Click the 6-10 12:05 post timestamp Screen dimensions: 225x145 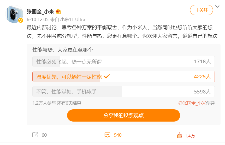coord(38,20)
